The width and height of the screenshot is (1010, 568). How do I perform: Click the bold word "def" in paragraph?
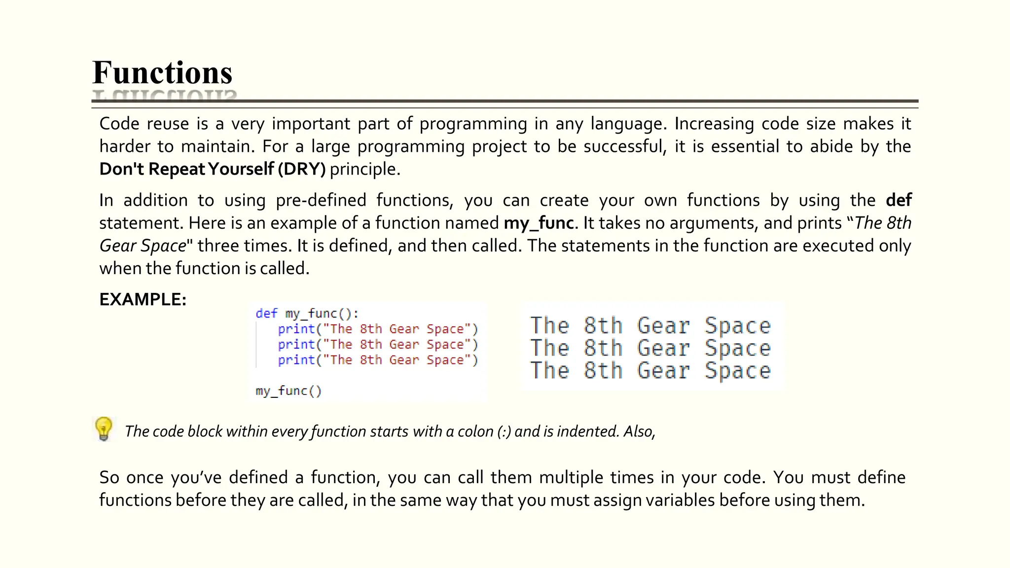[898, 200]
